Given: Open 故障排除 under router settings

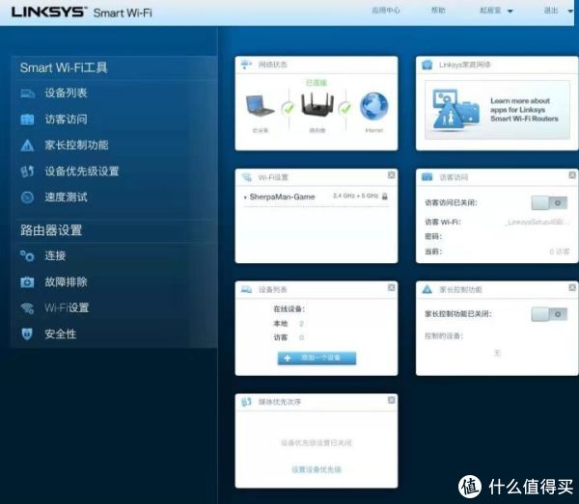Looking at the screenshot, I should click(x=66, y=282).
